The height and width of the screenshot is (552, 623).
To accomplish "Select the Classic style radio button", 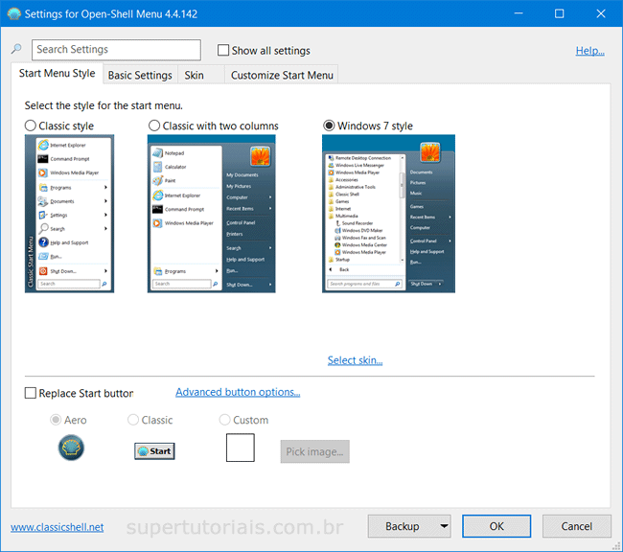I will coord(31,126).
